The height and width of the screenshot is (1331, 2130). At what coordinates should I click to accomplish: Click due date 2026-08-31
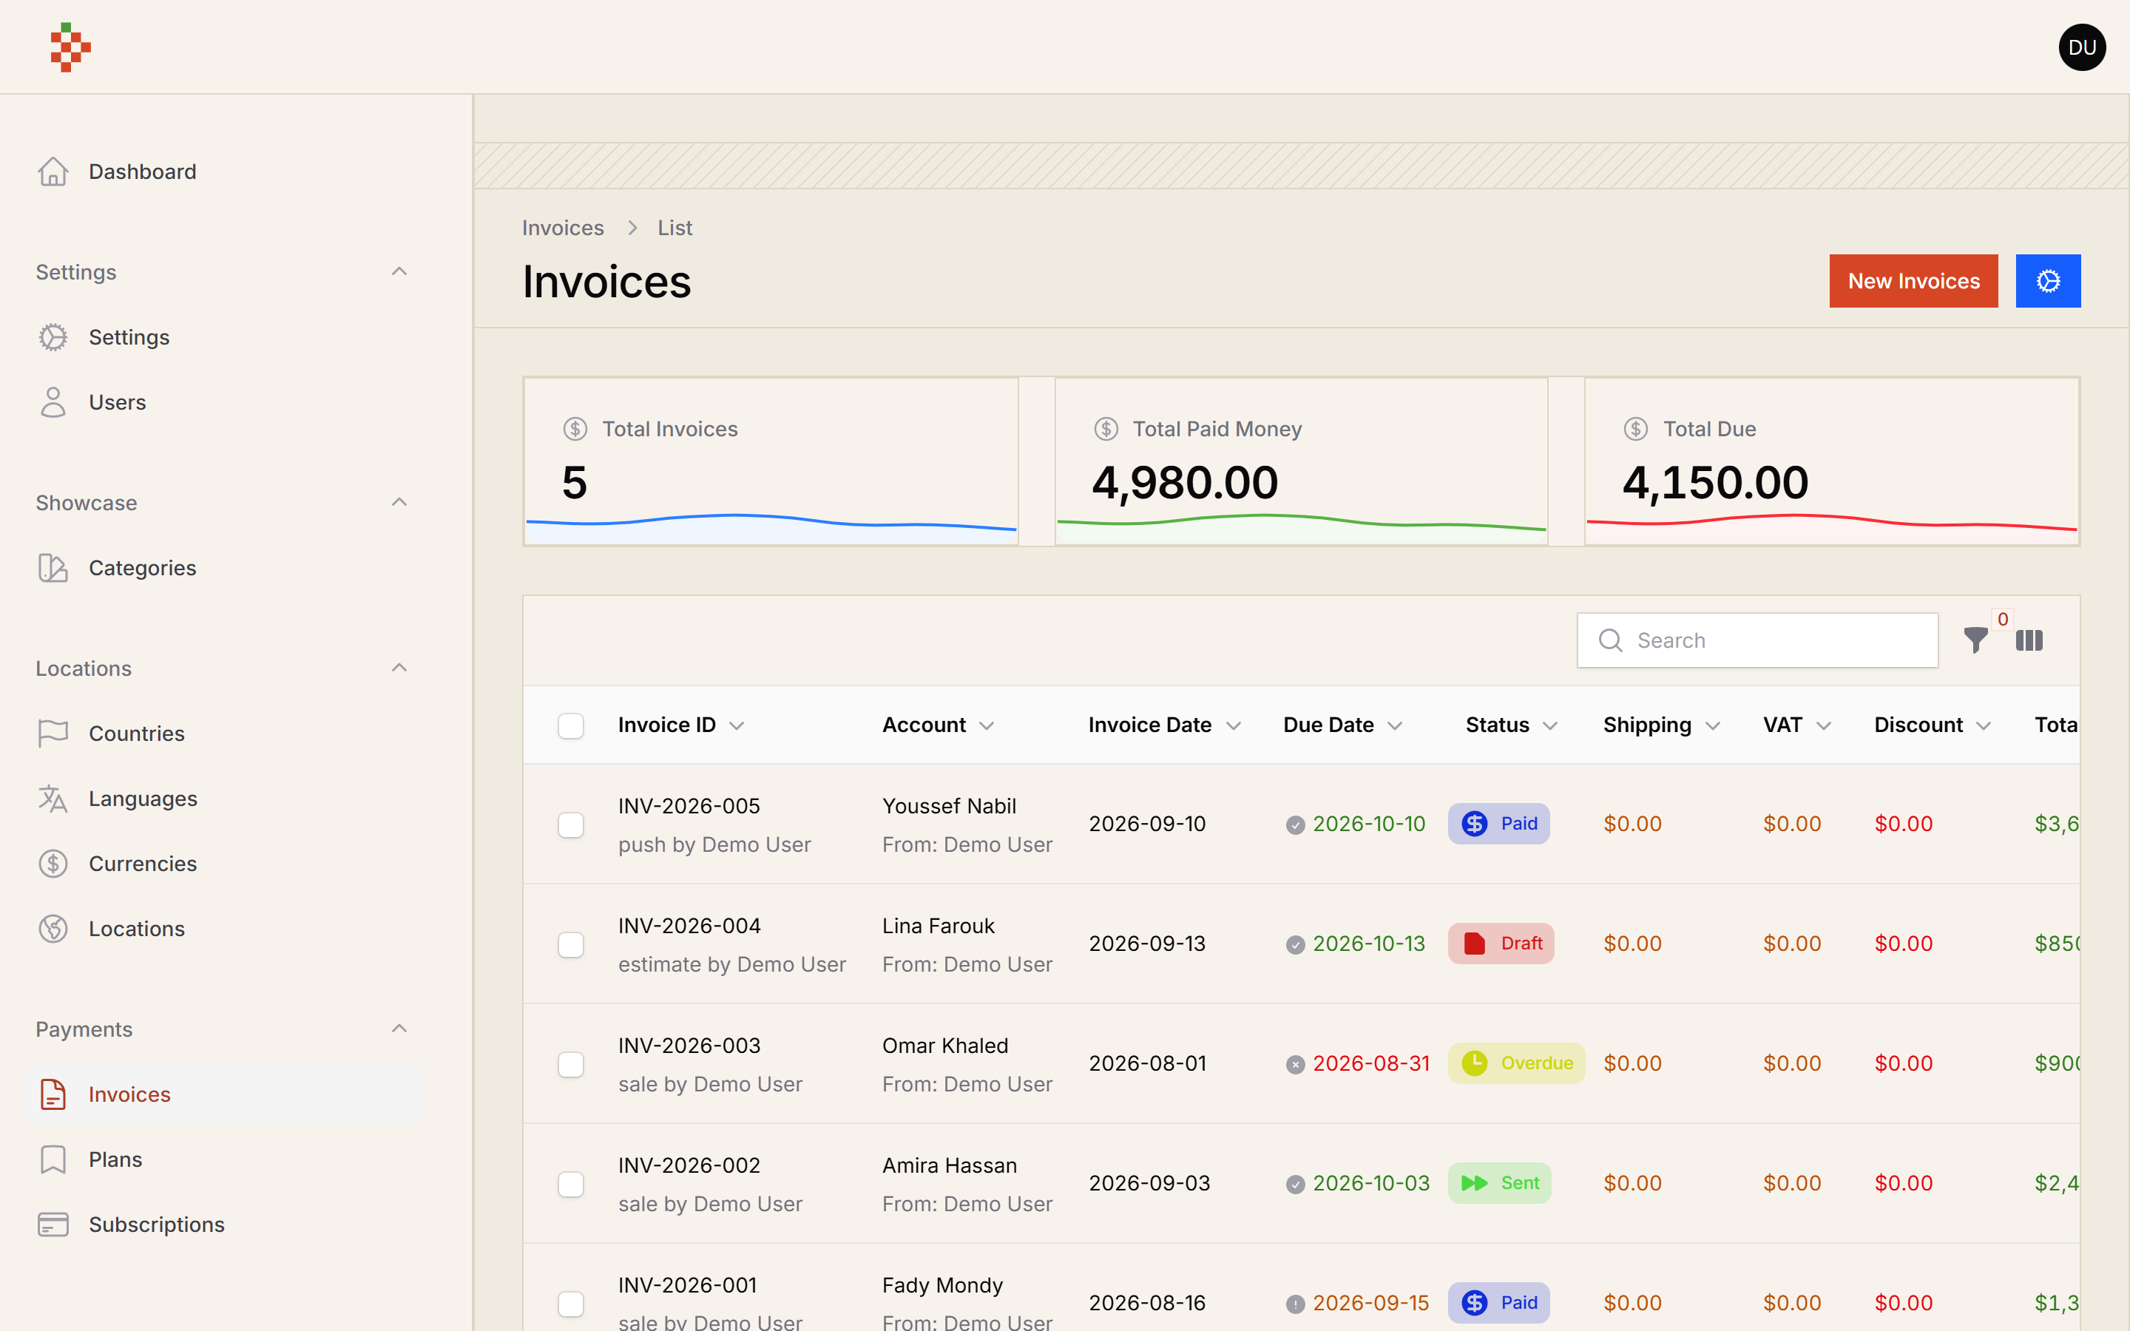[x=1370, y=1063]
